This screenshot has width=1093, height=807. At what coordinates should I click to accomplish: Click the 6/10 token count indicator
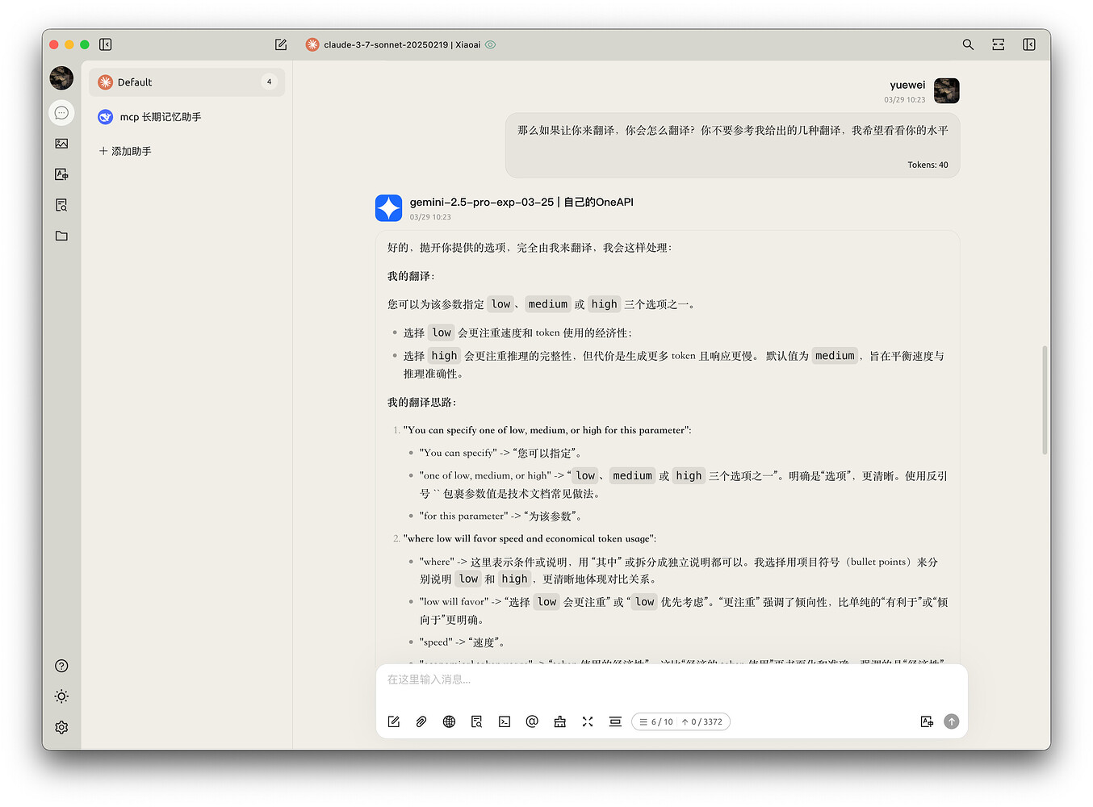(x=681, y=721)
